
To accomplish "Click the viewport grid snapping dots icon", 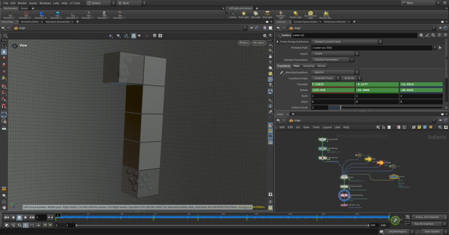I will [x=5, y=36].
